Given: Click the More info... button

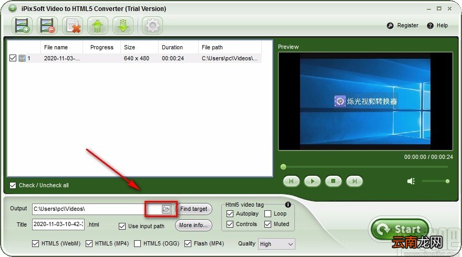Looking at the screenshot, I should (193, 225).
